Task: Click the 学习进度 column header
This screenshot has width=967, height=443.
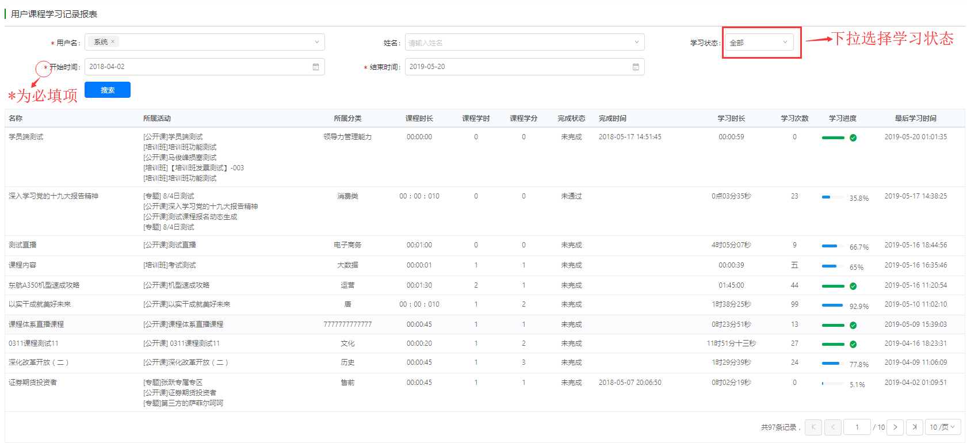Action: [x=843, y=119]
